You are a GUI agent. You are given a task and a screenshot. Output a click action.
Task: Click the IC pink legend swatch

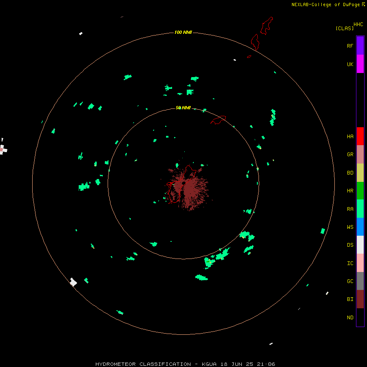tap(360, 263)
